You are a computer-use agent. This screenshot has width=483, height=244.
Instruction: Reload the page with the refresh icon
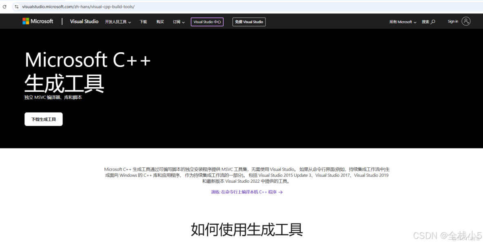[x=4, y=7]
